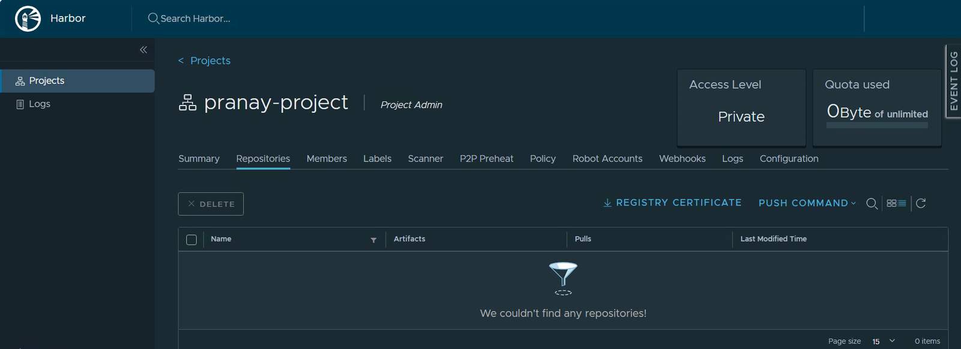Image resolution: width=961 pixels, height=349 pixels.
Task: Click the empty-state funnel placeholder icon
Action: click(563, 278)
